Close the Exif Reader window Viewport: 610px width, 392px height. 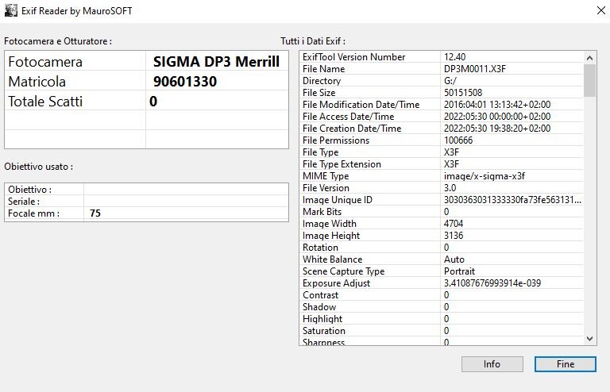601,10
